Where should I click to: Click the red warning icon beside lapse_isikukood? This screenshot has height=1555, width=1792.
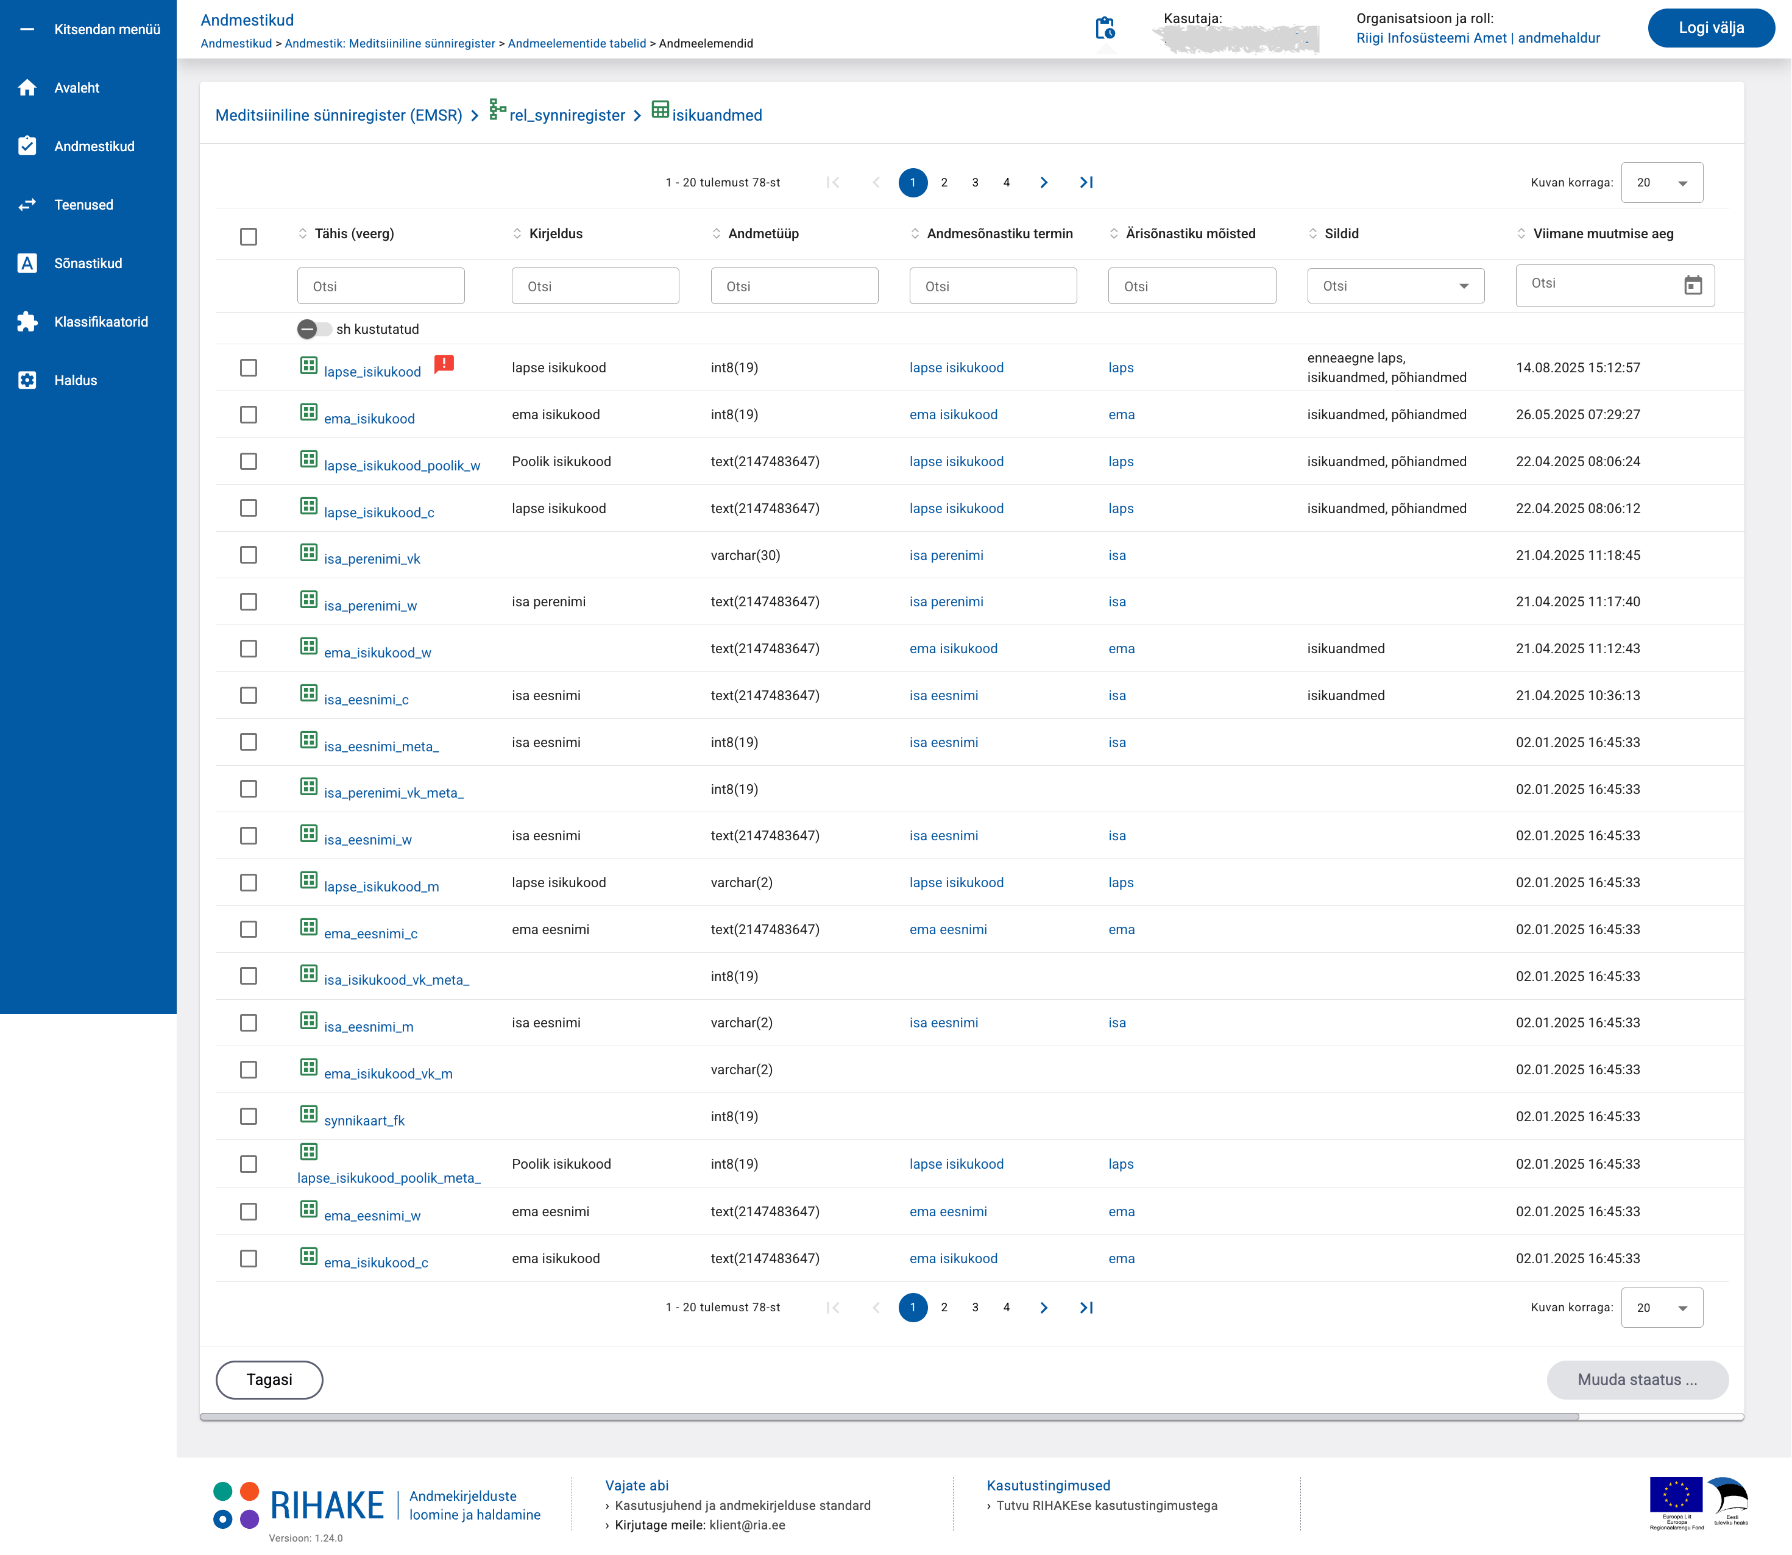[x=444, y=364]
